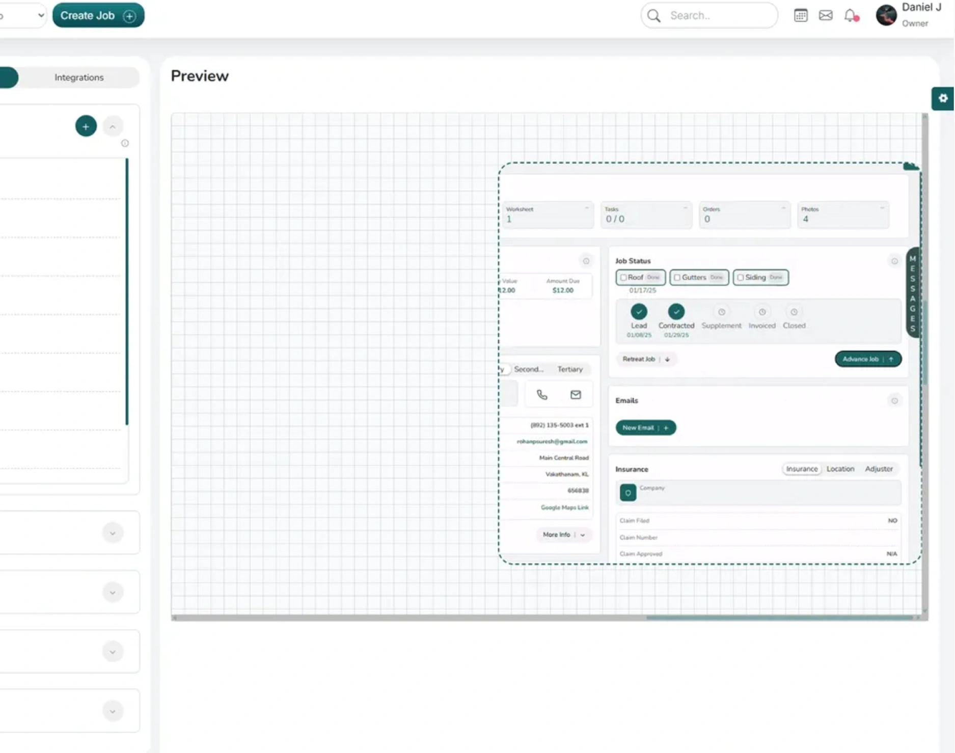Click the Advance Job button
This screenshot has height=753, width=955.
coord(868,359)
